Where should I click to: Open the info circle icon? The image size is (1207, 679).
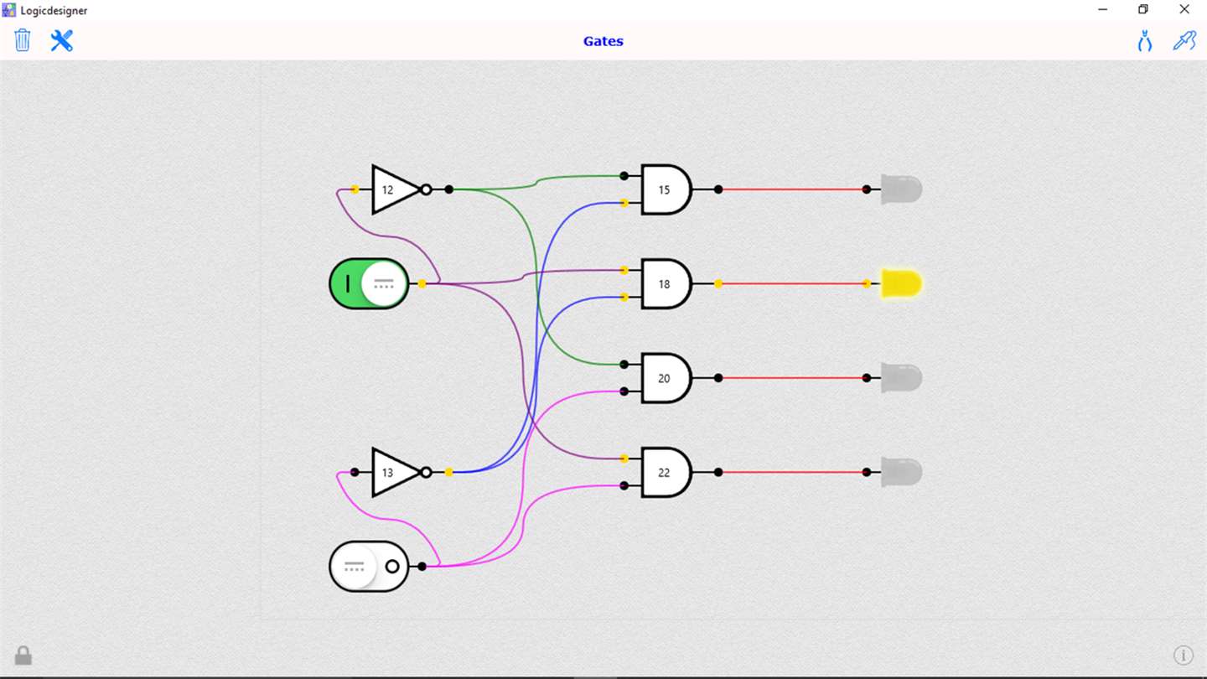click(x=1183, y=656)
